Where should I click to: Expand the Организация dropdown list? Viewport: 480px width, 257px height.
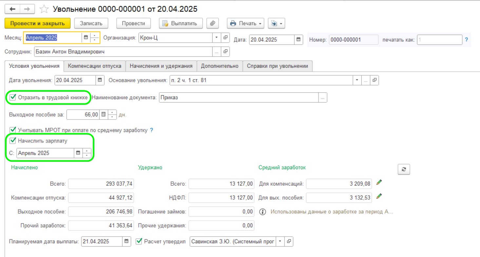point(216,38)
